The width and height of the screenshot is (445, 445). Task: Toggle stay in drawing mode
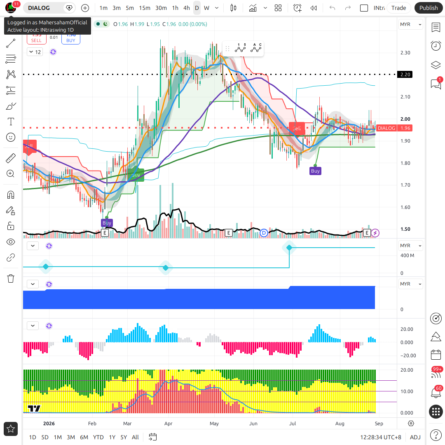(11, 211)
